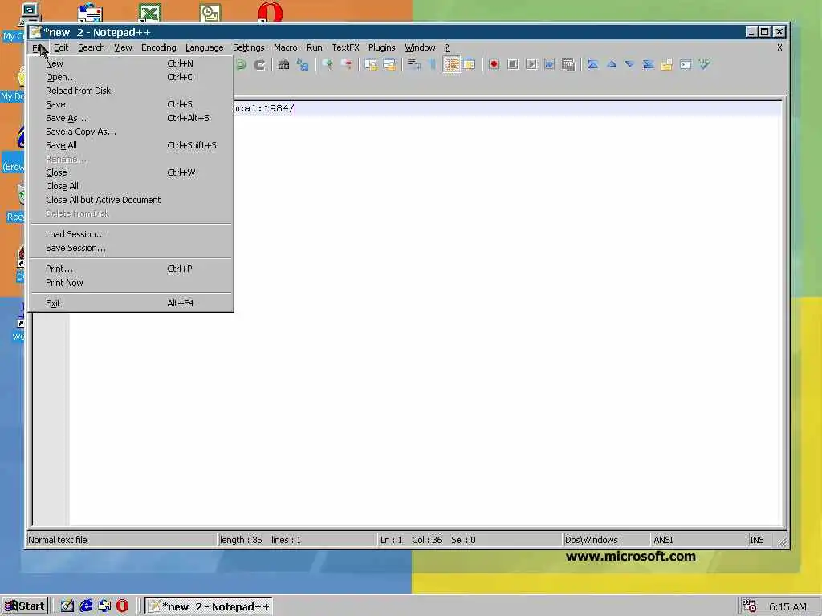The image size is (822, 616).
Task: Click the blue double-line toolbar icon after macros
Action: (593, 64)
